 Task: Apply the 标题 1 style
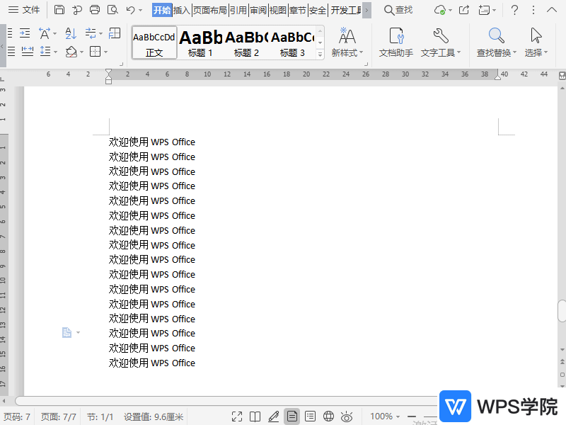point(200,42)
